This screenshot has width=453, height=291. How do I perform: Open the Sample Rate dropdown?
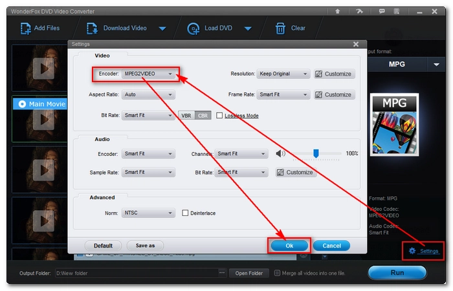coord(148,173)
